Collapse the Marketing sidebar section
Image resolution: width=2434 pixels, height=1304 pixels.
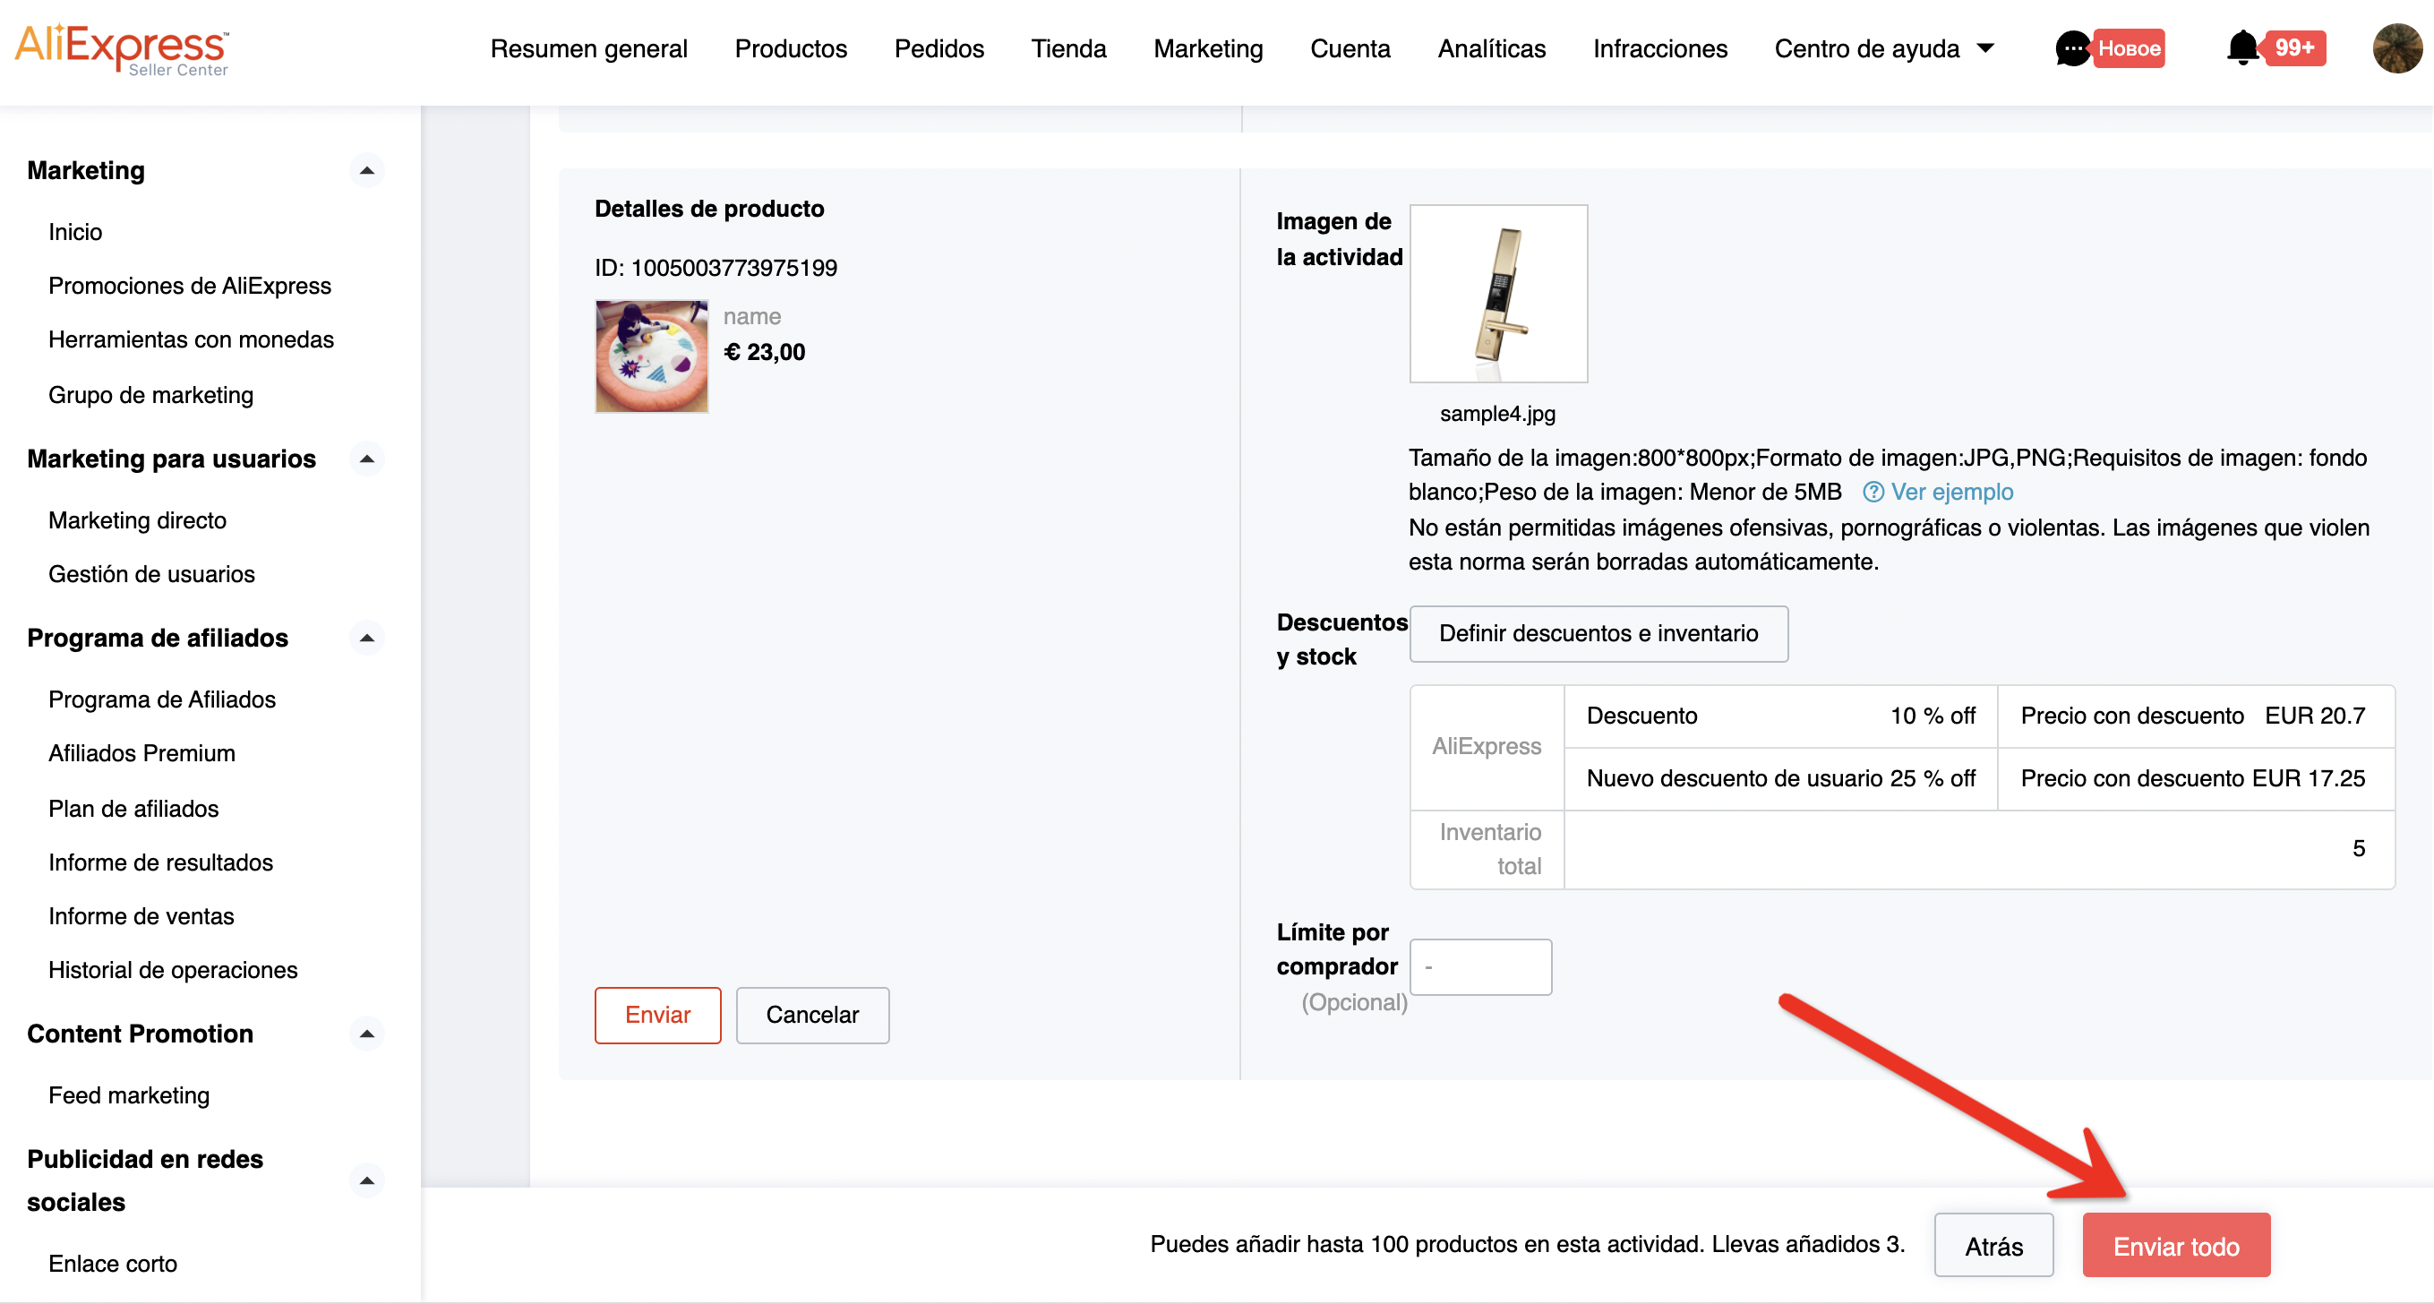tap(366, 171)
